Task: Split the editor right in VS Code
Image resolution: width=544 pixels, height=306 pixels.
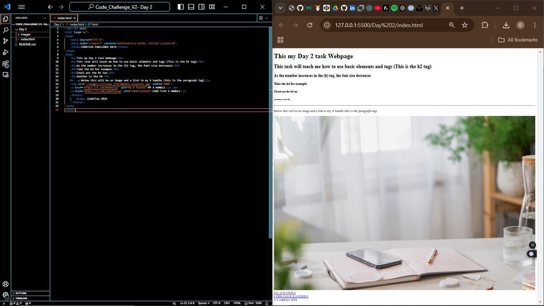Action: coord(260,18)
